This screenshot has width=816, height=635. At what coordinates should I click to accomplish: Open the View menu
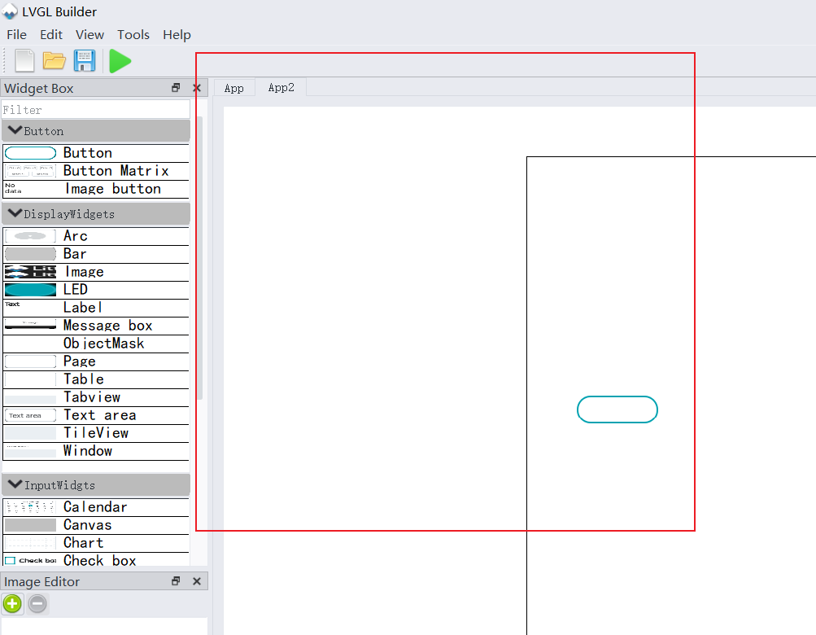(x=89, y=34)
